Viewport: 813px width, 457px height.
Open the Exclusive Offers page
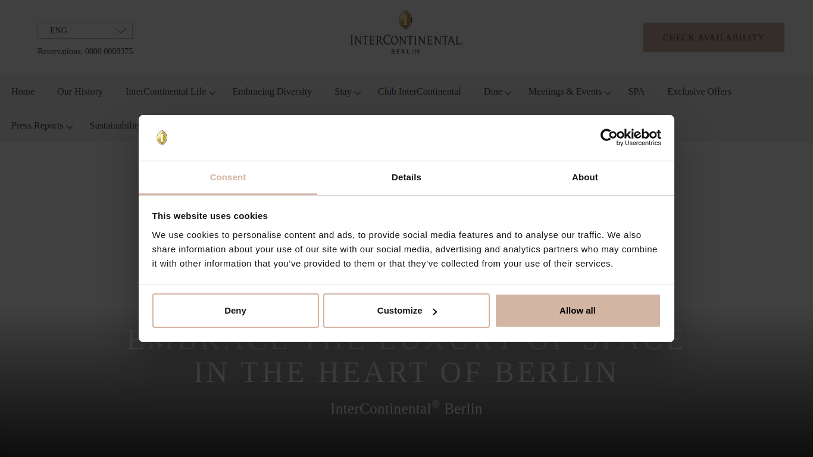pos(699,92)
